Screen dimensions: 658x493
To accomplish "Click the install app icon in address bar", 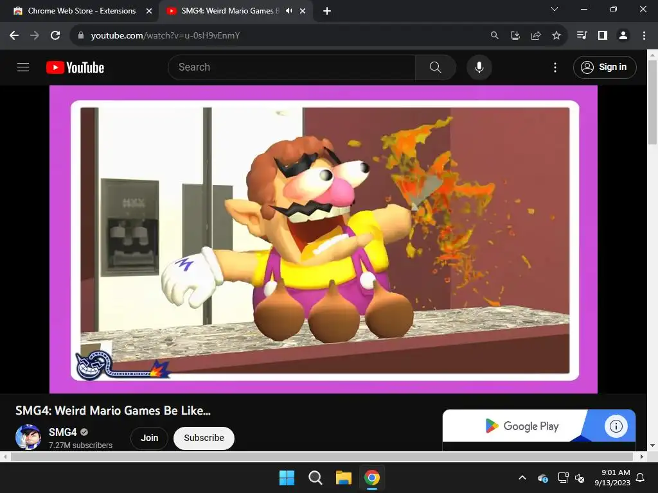I will (515, 36).
